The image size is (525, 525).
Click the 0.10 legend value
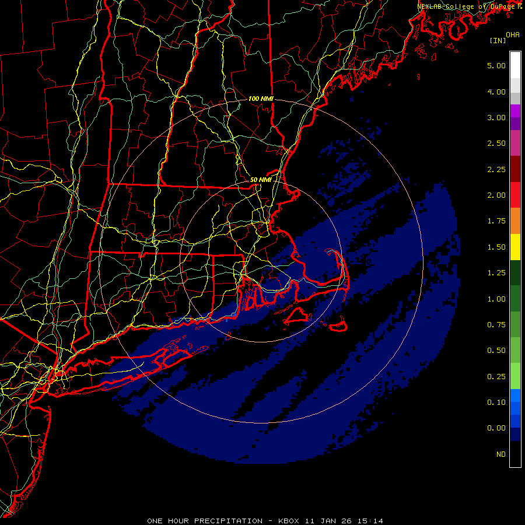coord(496,402)
